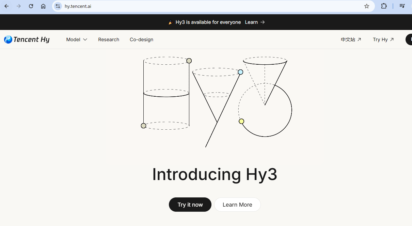The width and height of the screenshot is (412, 226).
Task: Open the 中文站 link
Action: click(x=351, y=39)
